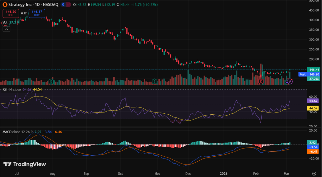
Task: Click the blue Post market price label
Action: pos(302,75)
